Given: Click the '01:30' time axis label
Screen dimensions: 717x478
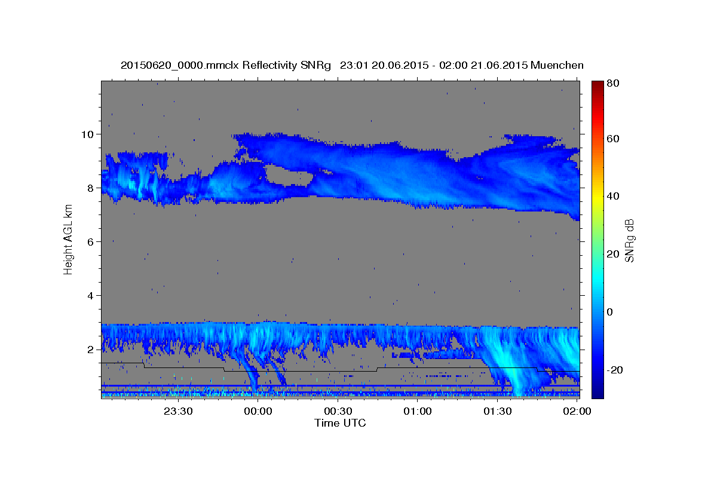Looking at the screenshot, I should click(498, 411).
